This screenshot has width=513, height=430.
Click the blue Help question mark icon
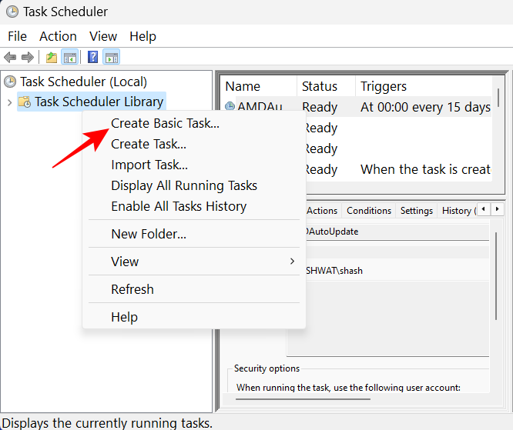(92, 57)
